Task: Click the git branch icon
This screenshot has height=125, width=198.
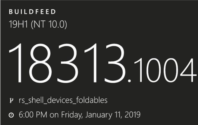Action: pos(11,101)
